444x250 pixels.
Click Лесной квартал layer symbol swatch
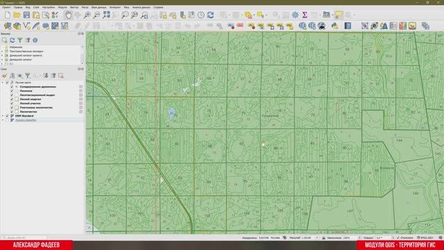click(x=17, y=99)
